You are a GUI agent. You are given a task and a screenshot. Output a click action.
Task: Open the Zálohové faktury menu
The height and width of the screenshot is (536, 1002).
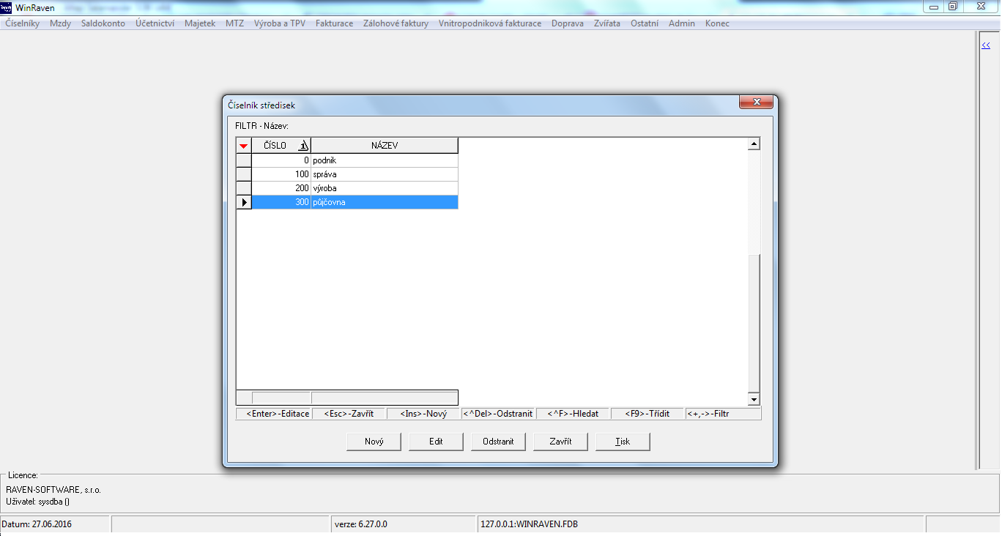click(x=396, y=23)
